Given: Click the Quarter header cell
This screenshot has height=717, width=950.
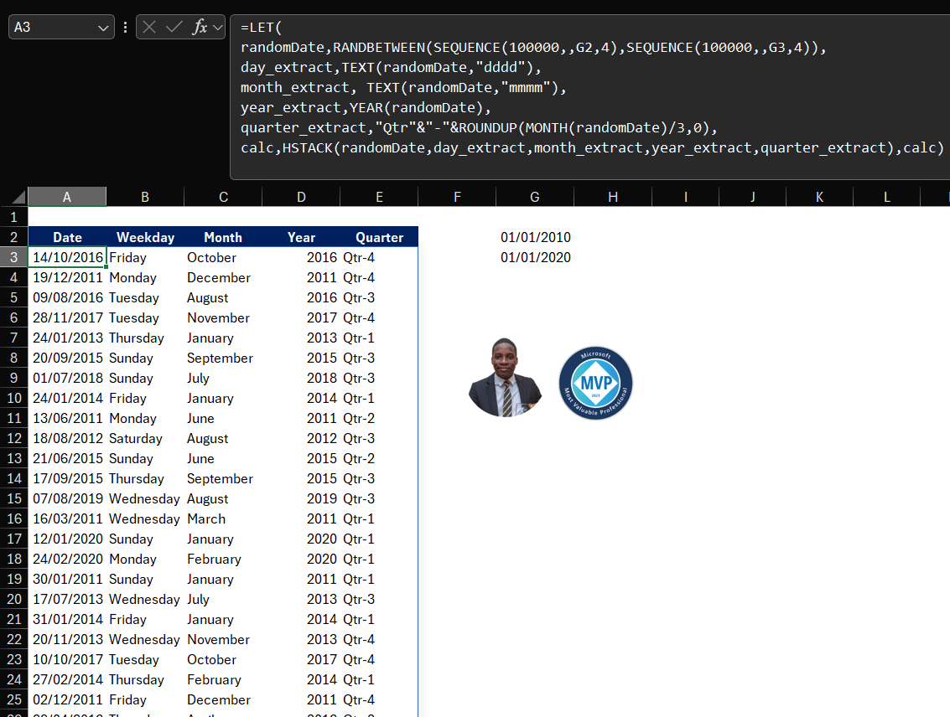Looking at the screenshot, I should click(x=379, y=237).
